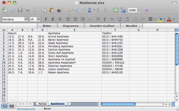Screen dimensions: 179x111
Task: Click the Import icon with green arrow
Action: 35,10
